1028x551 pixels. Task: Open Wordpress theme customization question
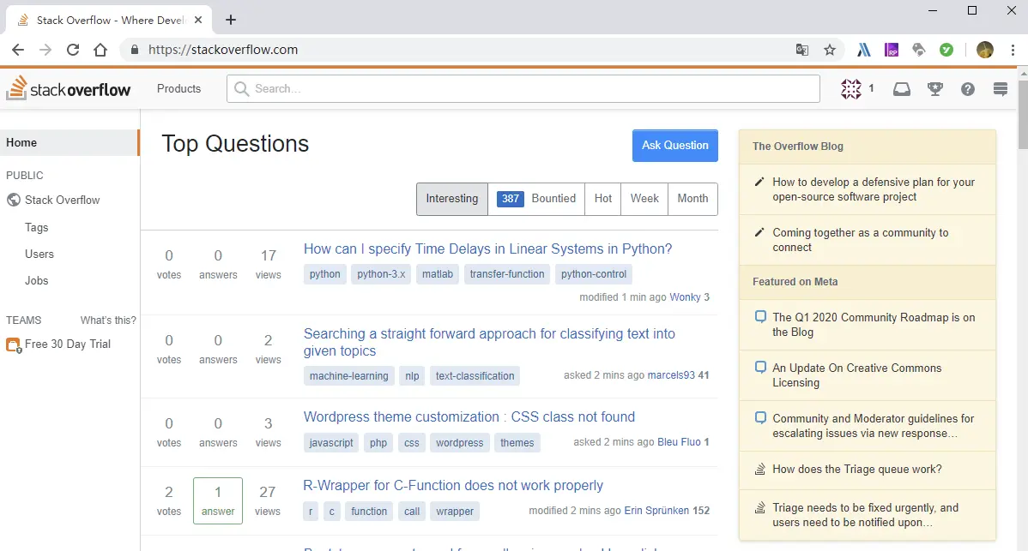[469, 416]
